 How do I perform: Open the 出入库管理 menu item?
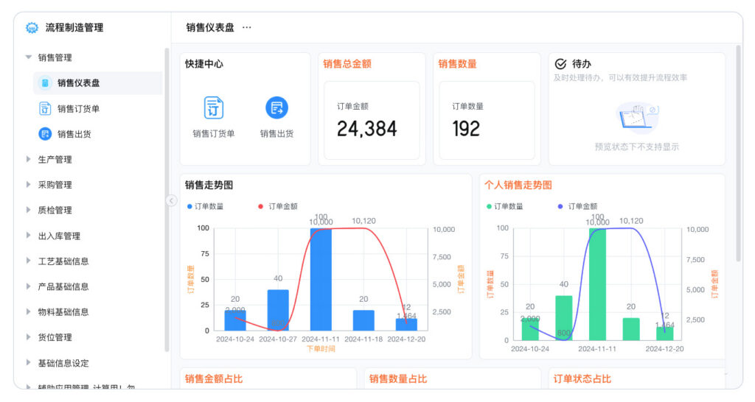(x=59, y=236)
